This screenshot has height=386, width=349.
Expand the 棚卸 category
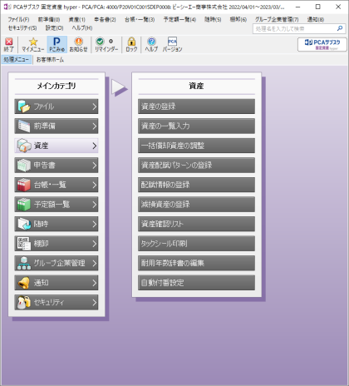pos(57,244)
